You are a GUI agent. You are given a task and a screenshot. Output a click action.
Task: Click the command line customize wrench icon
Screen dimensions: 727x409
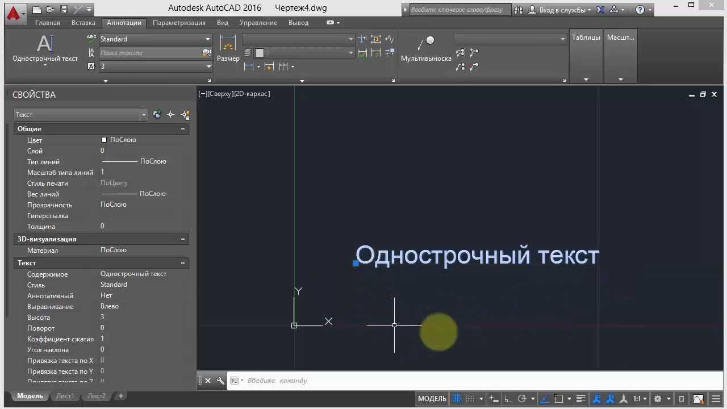[x=220, y=381]
